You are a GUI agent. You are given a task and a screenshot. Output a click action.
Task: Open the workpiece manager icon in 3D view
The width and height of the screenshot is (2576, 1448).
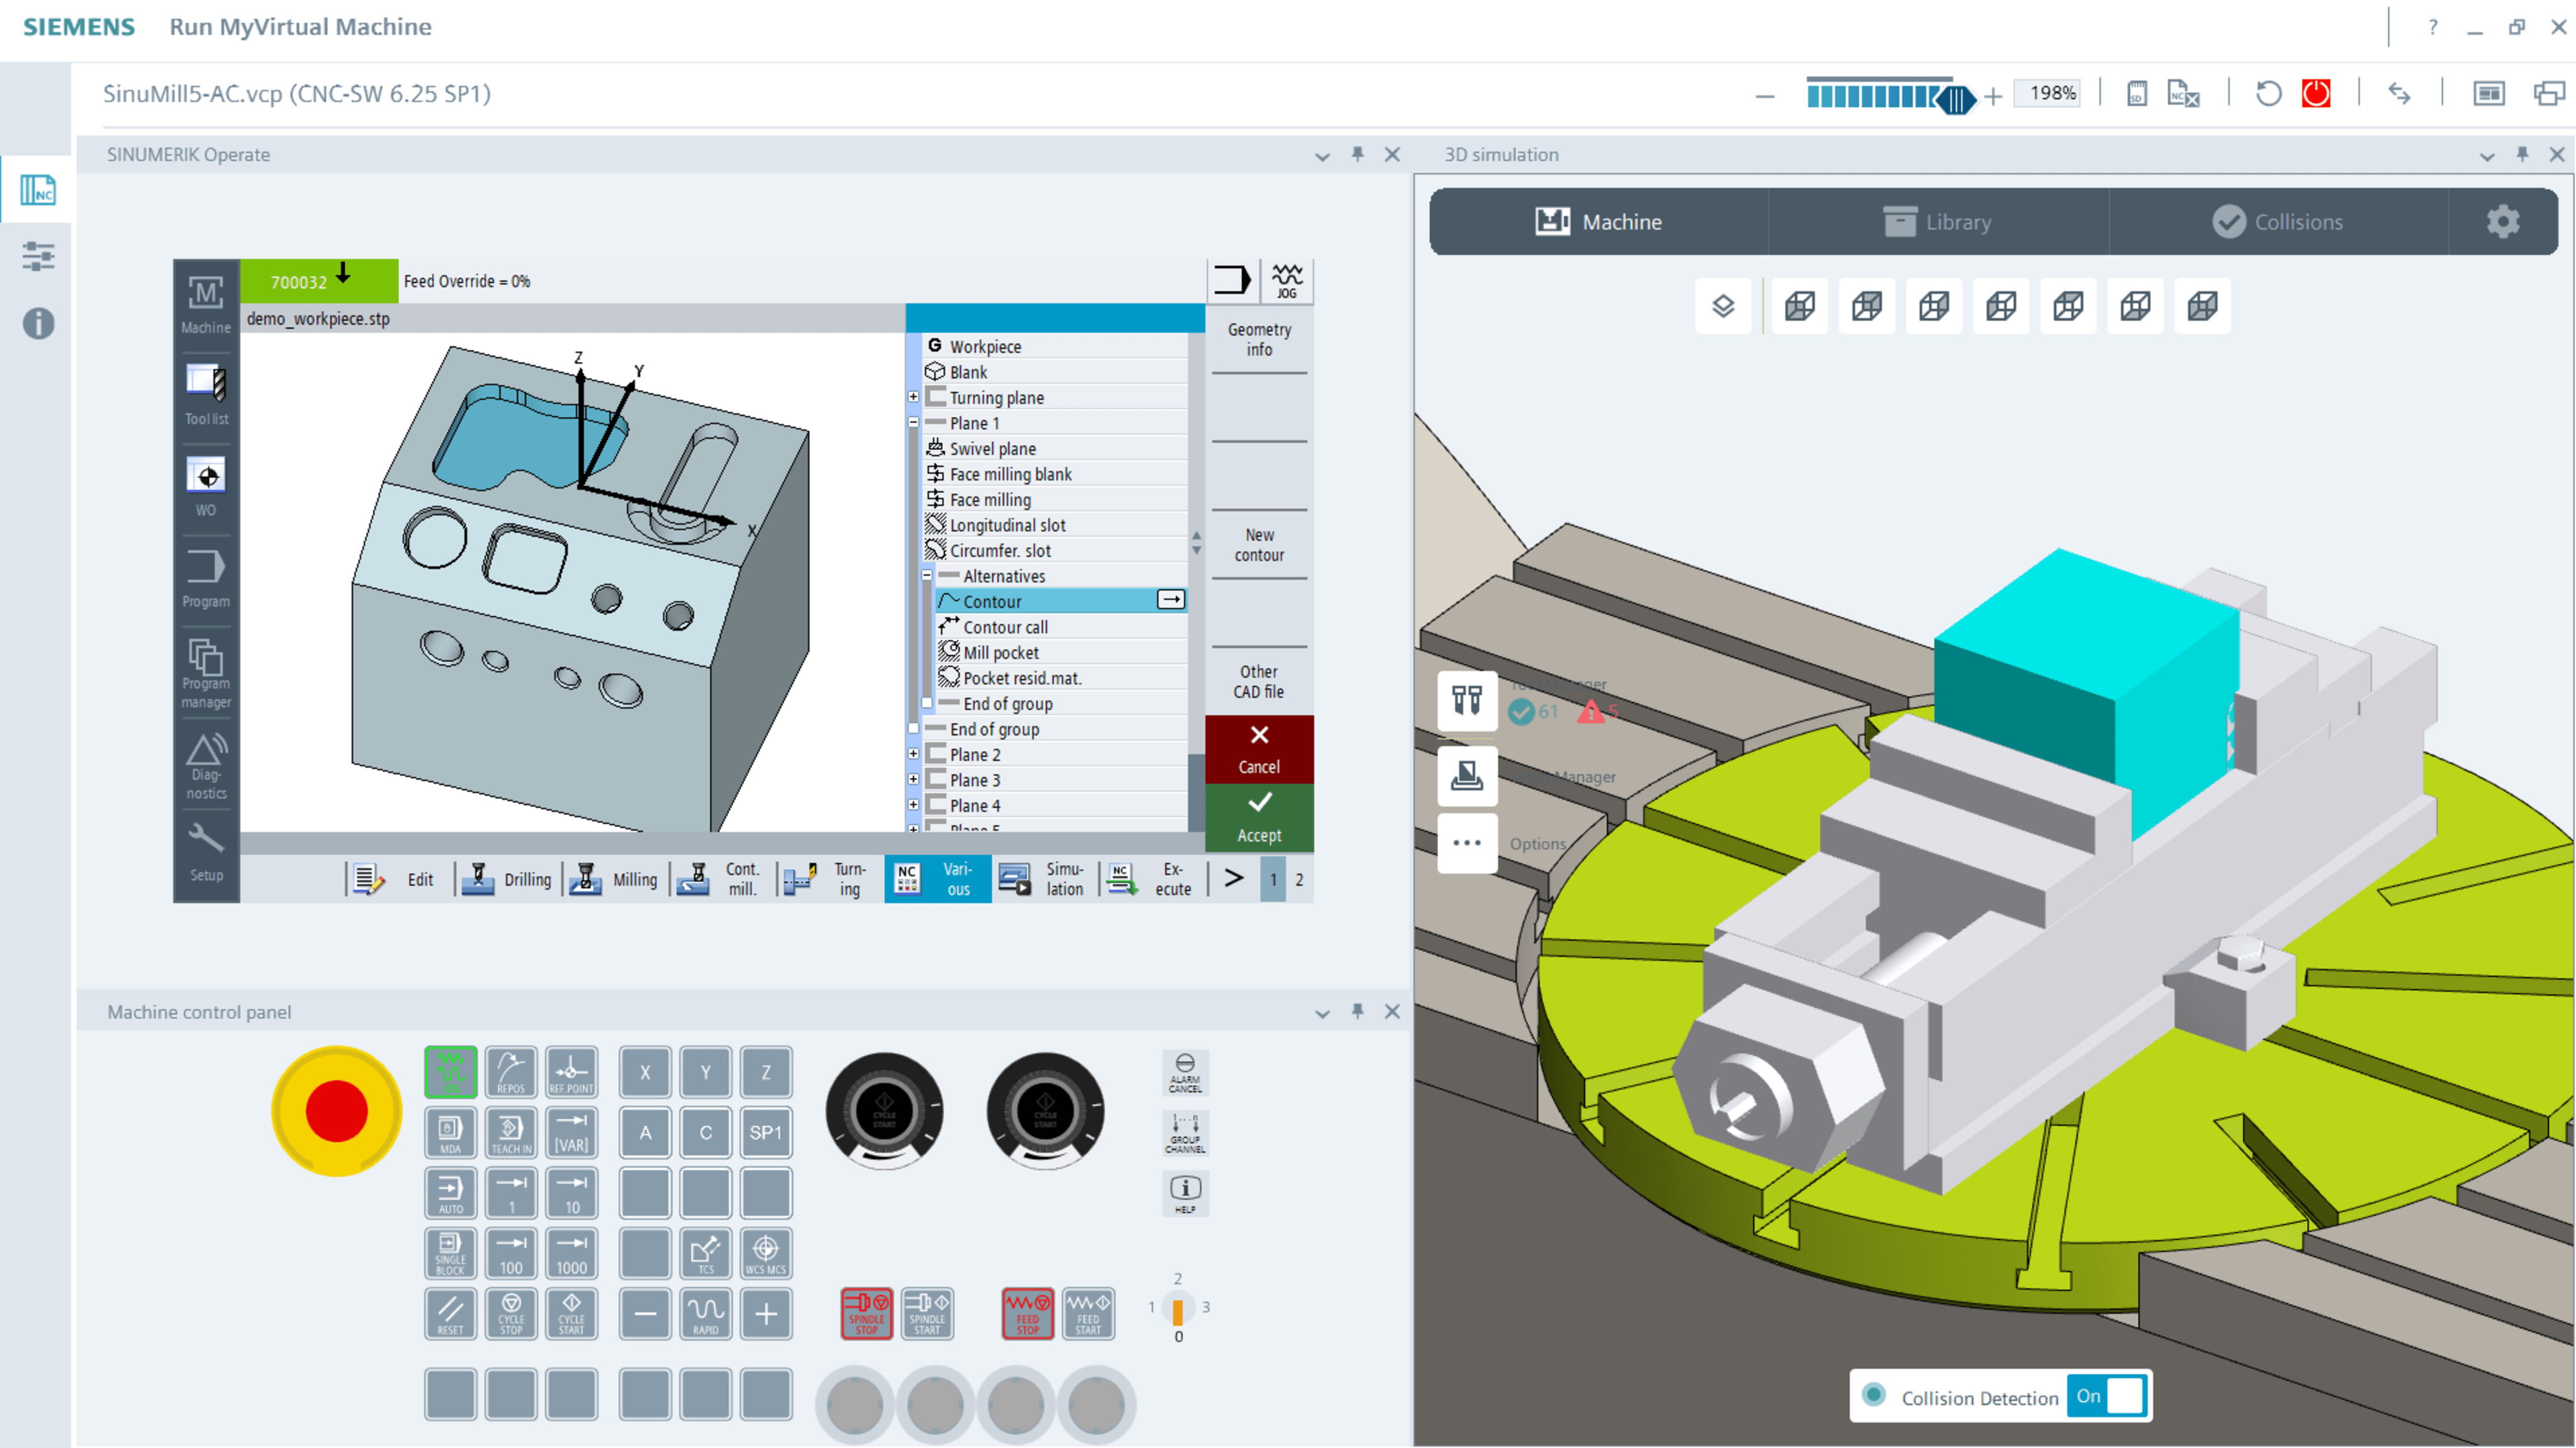tap(1467, 775)
